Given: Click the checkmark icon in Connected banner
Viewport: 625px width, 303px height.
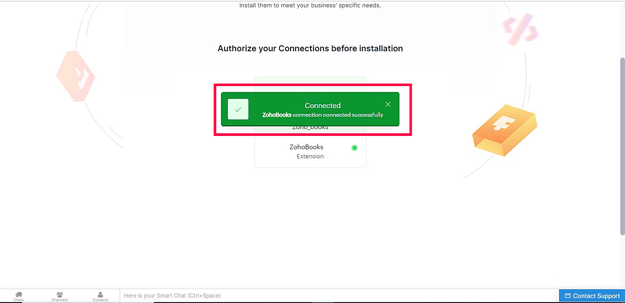Looking at the screenshot, I should 238,109.
